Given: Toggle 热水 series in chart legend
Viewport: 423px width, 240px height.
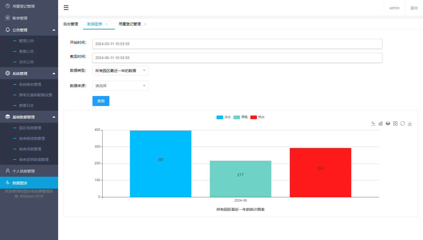Looking at the screenshot, I should point(257,117).
